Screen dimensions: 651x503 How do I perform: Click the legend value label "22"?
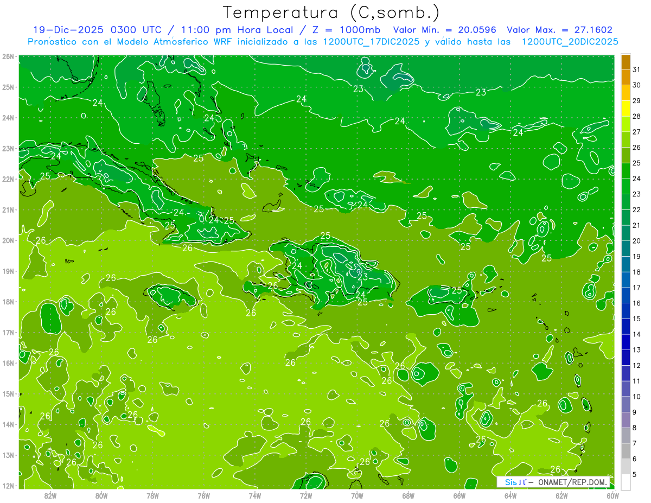pyautogui.click(x=636, y=210)
